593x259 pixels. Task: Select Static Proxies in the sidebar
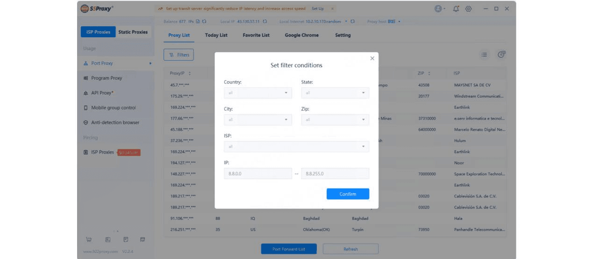click(133, 32)
